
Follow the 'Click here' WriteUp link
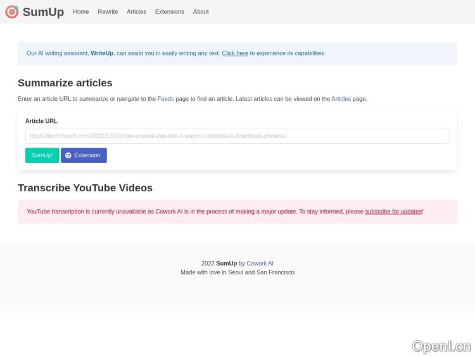point(234,53)
